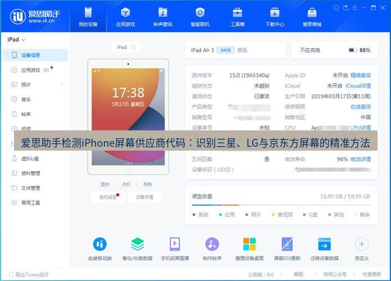This screenshot has height=281, width=391.
Task: Open 整理设备桌面 icon
Action: tap(250, 244)
